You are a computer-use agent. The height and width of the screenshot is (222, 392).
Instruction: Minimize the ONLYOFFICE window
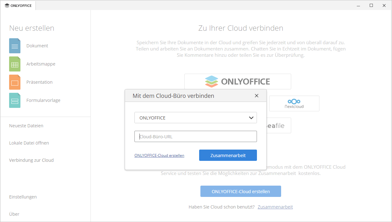(x=358, y=5)
